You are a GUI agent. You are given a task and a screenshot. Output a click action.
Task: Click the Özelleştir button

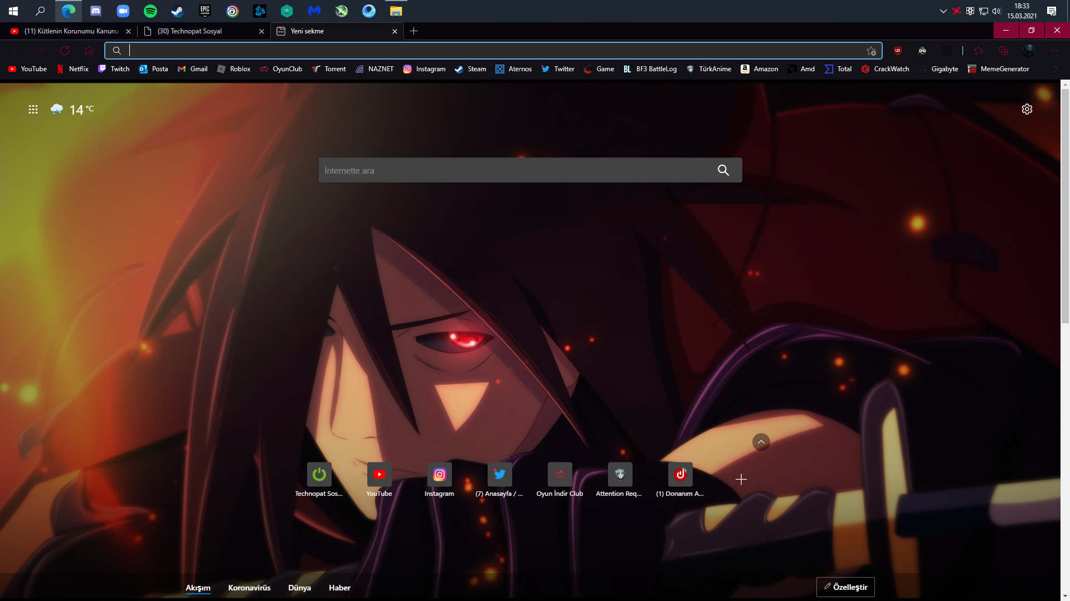[x=845, y=587]
